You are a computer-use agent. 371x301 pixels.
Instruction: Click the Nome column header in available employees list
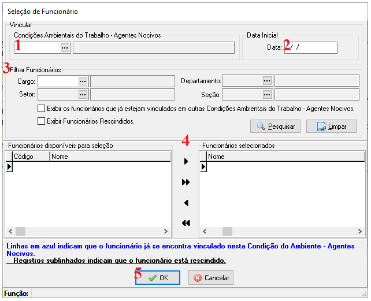click(x=110, y=157)
